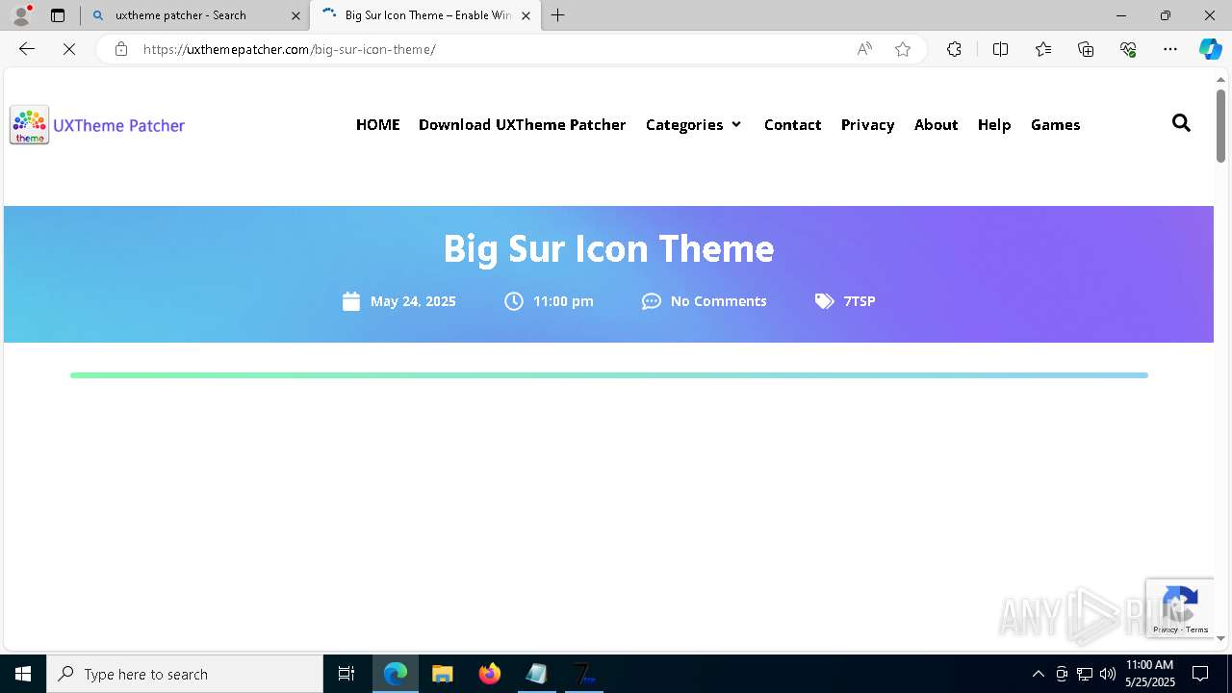The width and height of the screenshot is (1232, 693).
Task: Open a new browser tab
Action: [x=558, y=15]
